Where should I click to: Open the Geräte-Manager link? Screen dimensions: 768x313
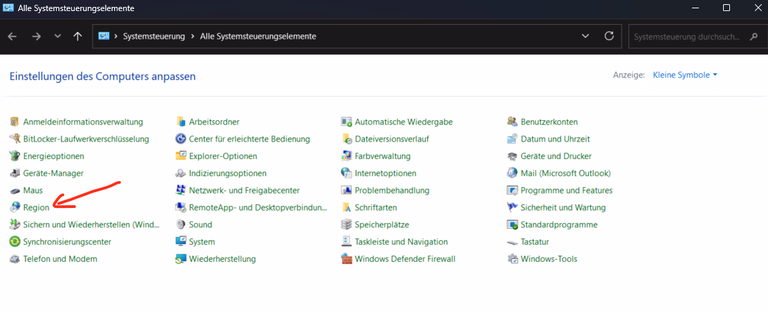point(53,173)
